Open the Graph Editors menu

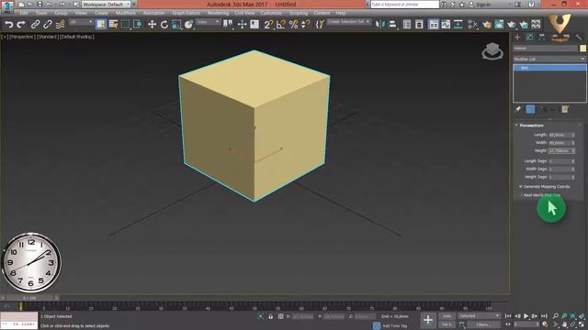click(x=186, y=13)
